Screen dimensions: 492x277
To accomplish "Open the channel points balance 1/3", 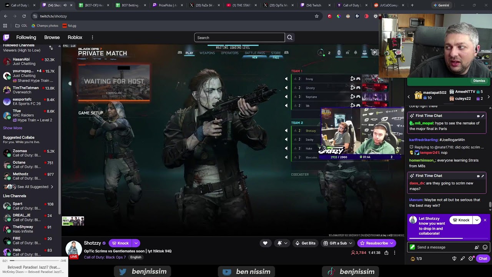I will pos(416,259).
